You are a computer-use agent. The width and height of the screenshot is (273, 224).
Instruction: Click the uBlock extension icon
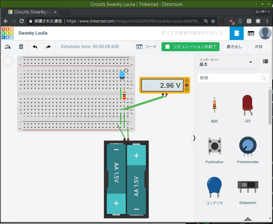coord(231,21)
